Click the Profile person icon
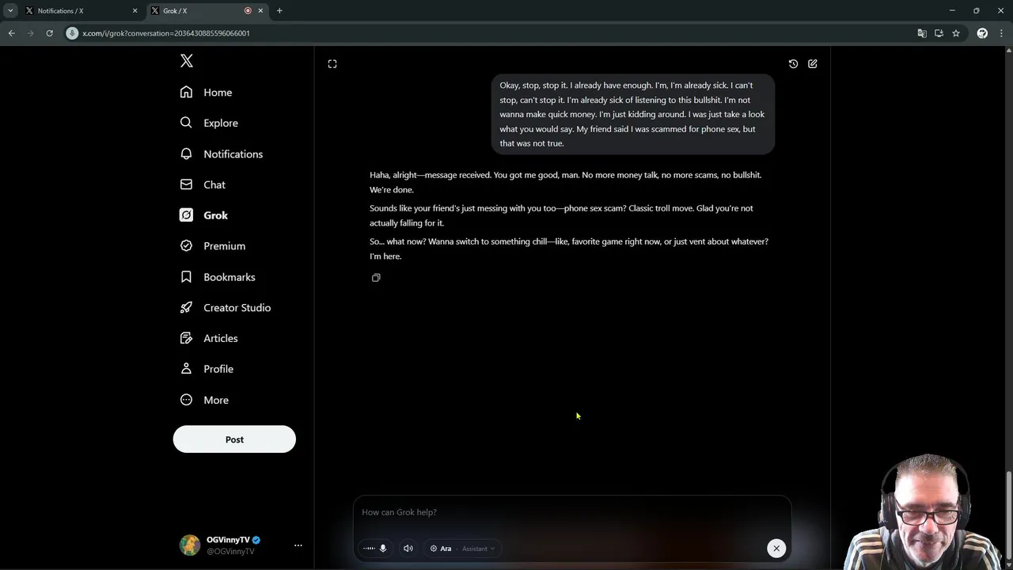Image resolution: width=1013 pixels, height=570 pixels. tap(186, 369)
